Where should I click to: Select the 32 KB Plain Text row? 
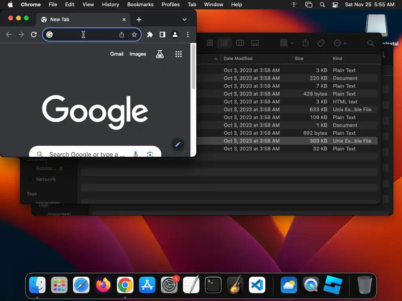click(287, 149)
